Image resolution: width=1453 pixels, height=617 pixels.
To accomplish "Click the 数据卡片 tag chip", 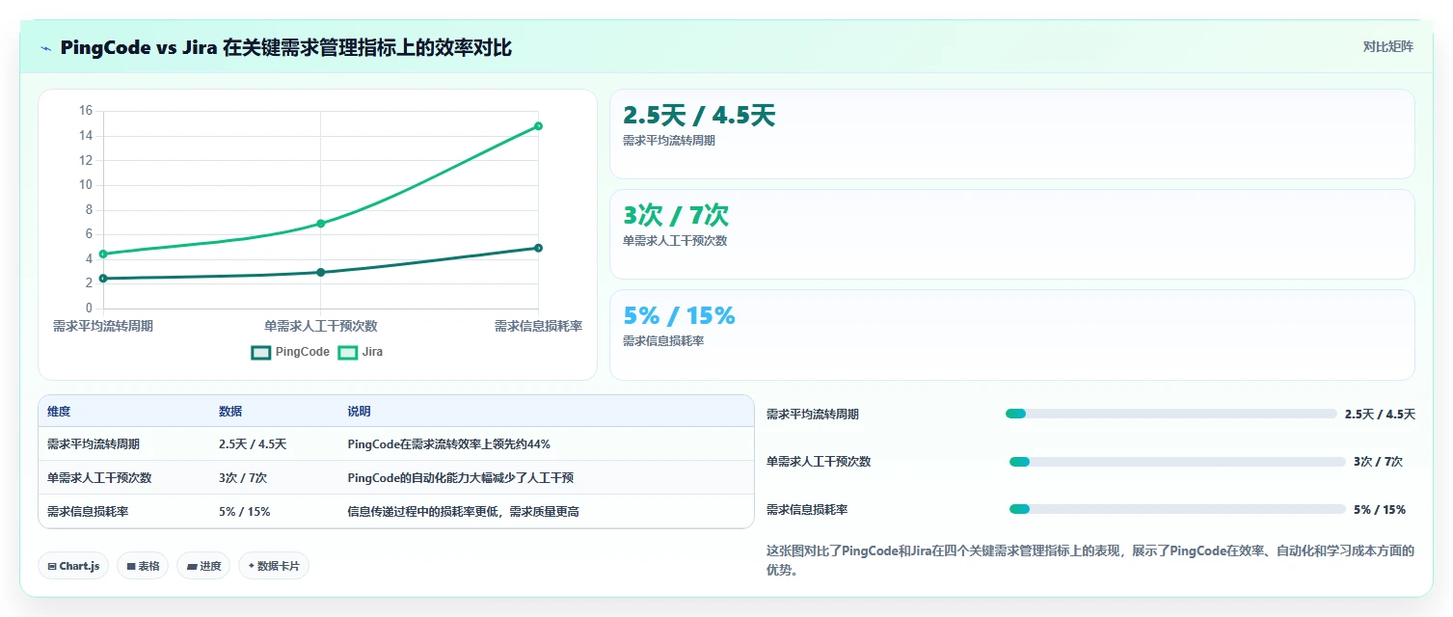I will [x=274, y=566].
